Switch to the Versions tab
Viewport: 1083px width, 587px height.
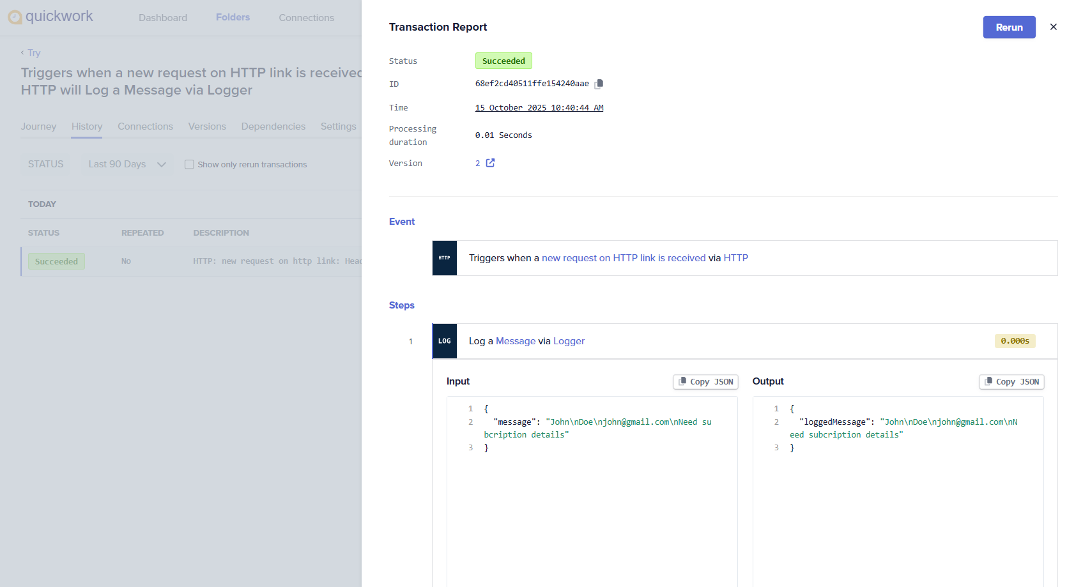(207, 126)
